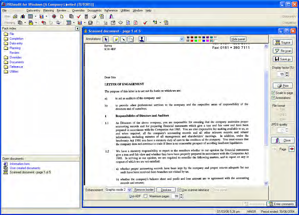Open the Reference menu
Image resolution: width=299 pixels, height=215 pixels.
pyautogui.click(x=111, y=10)
